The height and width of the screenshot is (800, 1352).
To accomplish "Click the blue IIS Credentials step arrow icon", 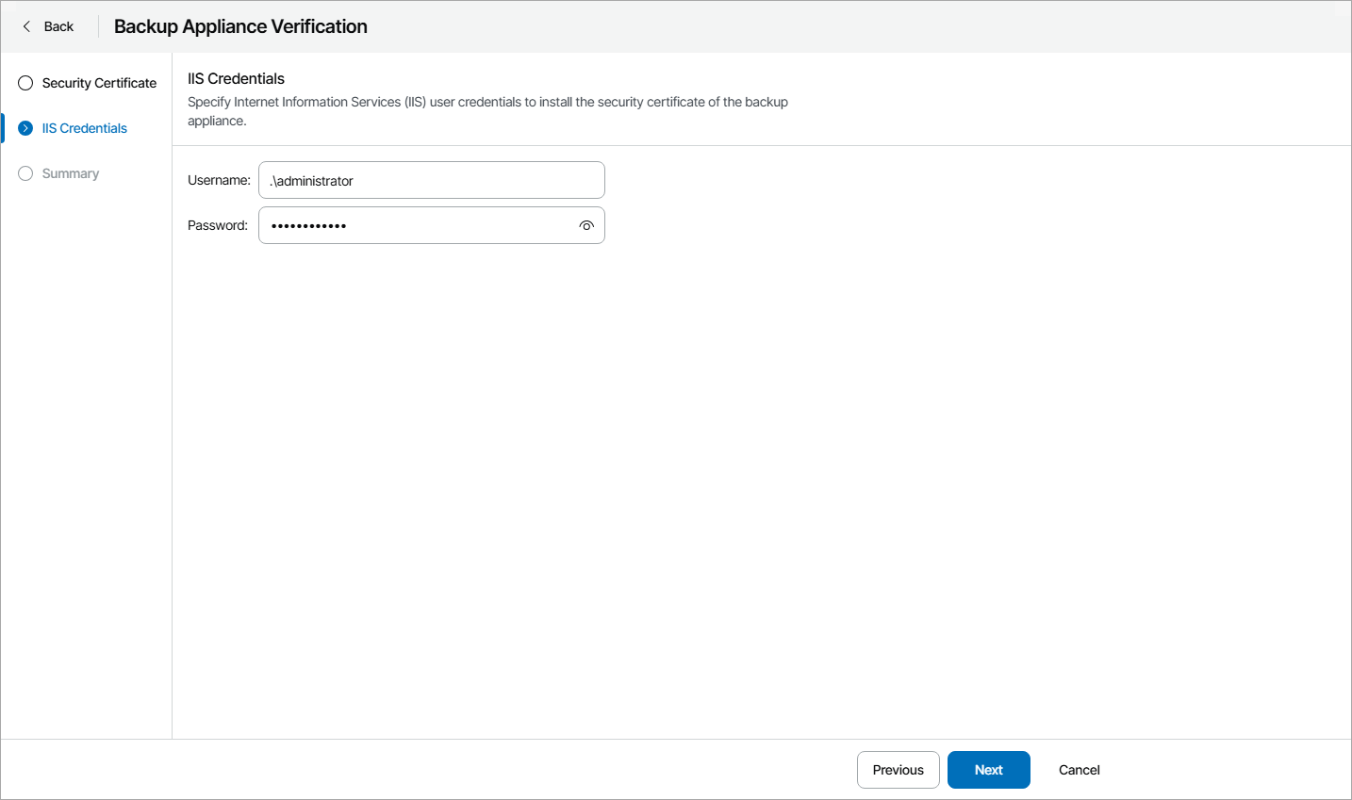I will click(25, 127).
